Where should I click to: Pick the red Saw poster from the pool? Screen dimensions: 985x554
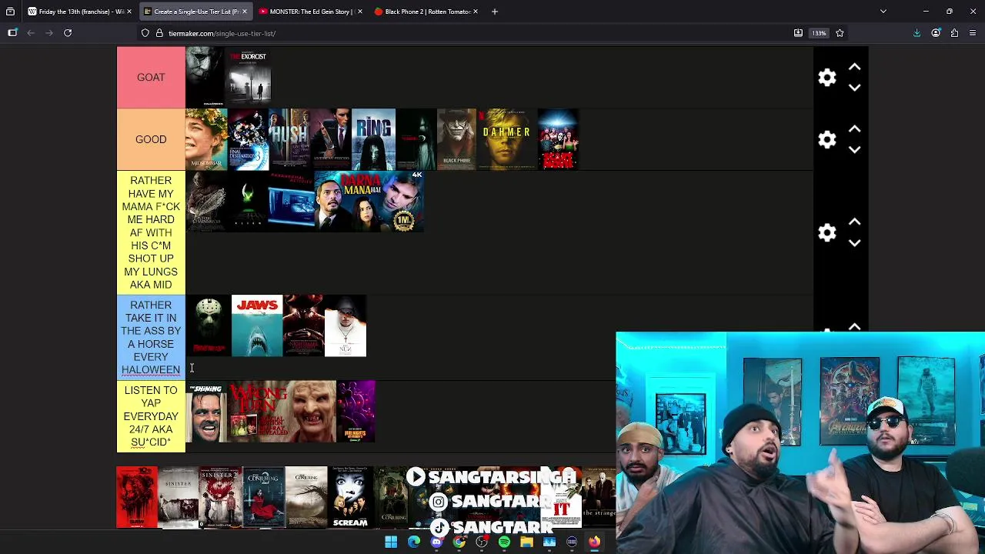pyautogui.click(x=137, y=497)
